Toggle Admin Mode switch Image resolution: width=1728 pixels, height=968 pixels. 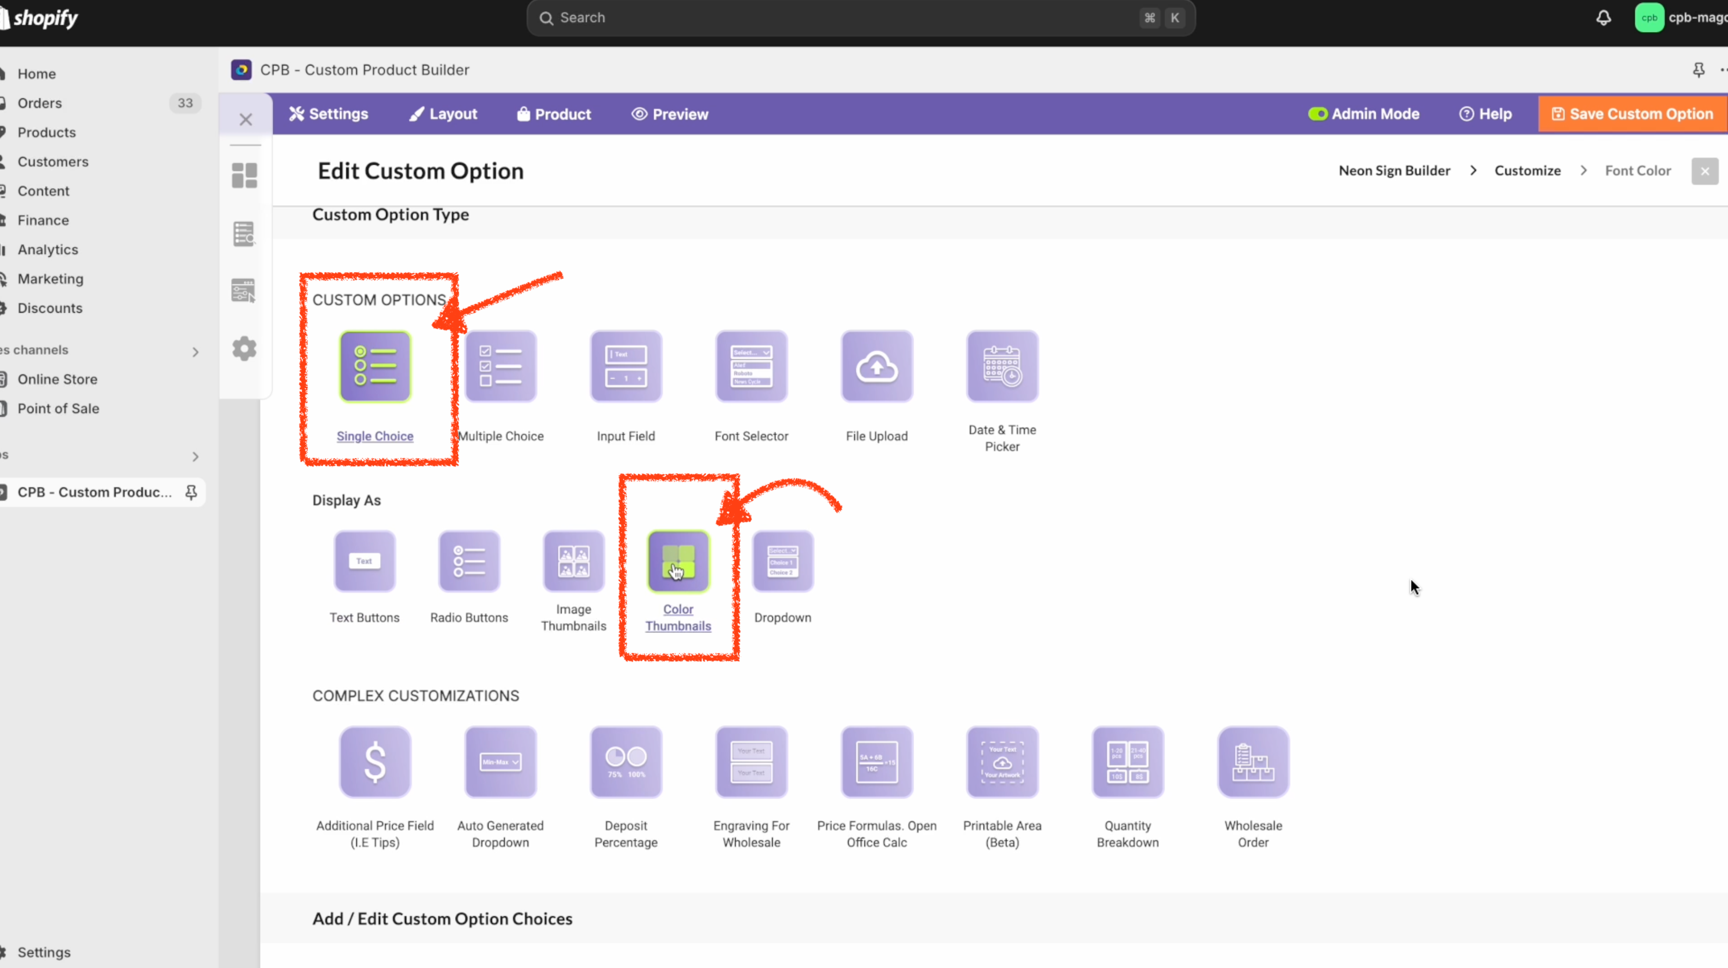(x=1318, y=114)
